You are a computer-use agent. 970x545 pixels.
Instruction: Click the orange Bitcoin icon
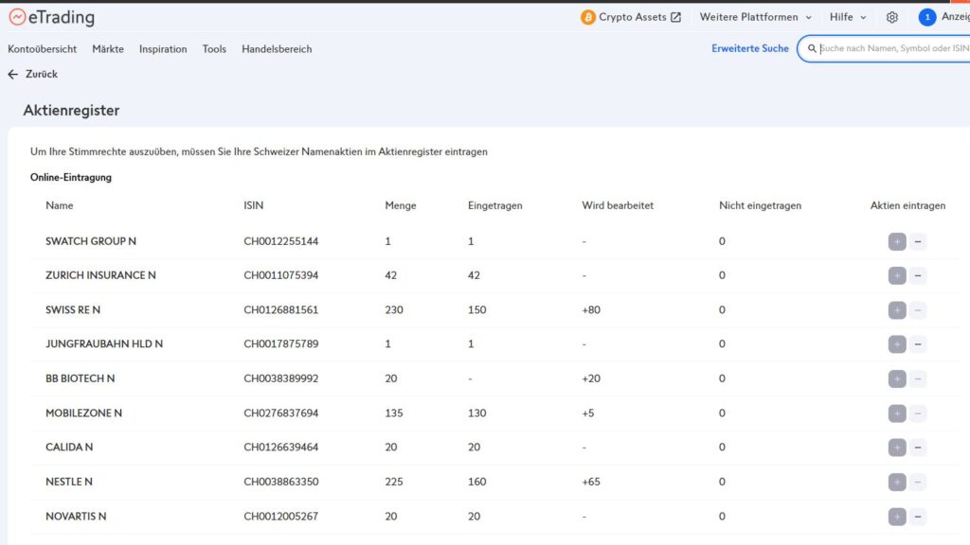[587, 17]
